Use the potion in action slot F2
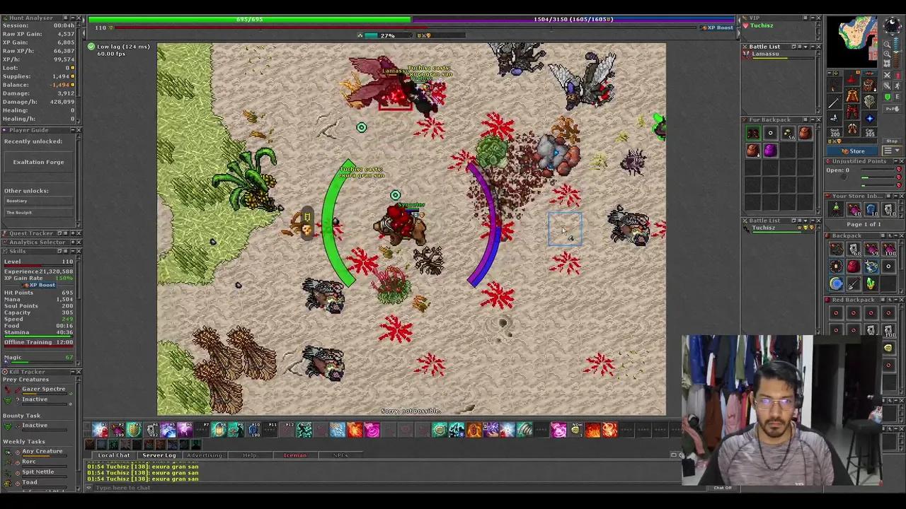This screenshot has height=509, width=906. click(117, 430)
